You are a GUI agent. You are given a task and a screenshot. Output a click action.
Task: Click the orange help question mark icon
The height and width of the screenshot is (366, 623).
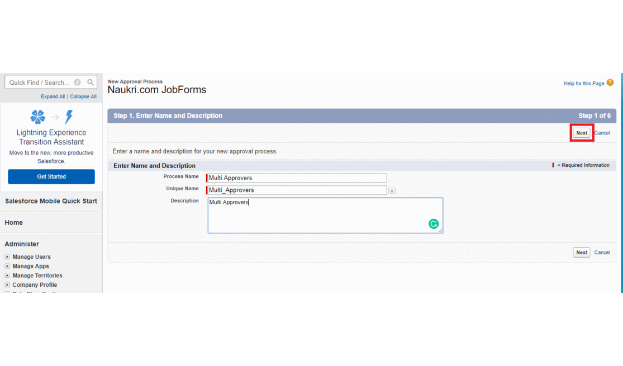click(610, 83)
